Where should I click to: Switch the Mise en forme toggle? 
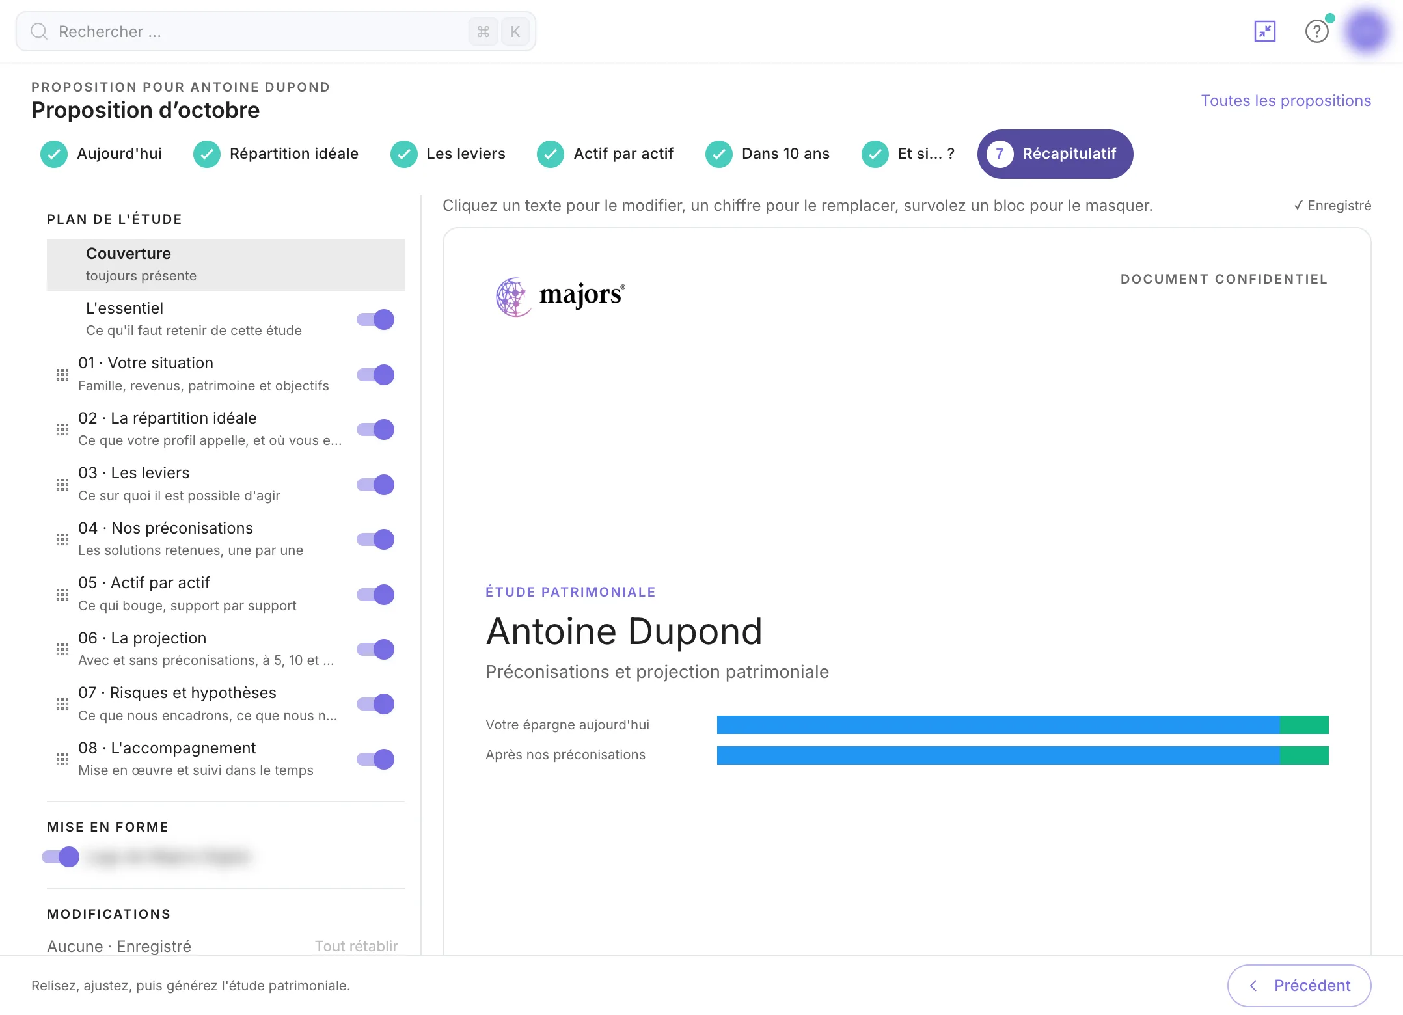[x=61, y=857]
